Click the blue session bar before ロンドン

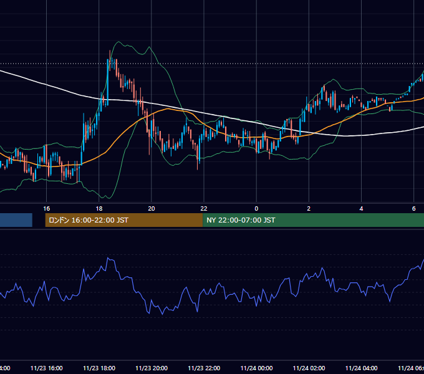tap(16, 220)
